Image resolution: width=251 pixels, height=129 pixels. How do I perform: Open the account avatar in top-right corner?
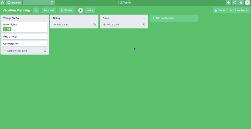(x=247, y=3)
